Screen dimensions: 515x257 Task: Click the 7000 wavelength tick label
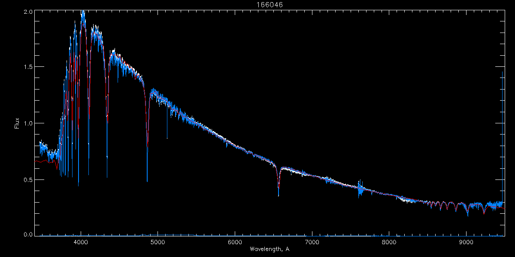(x=312, y=242)
